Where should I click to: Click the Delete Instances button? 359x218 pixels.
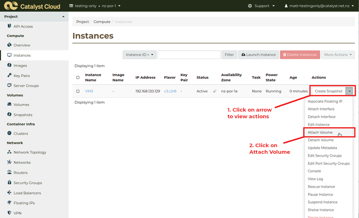[300, 55]
